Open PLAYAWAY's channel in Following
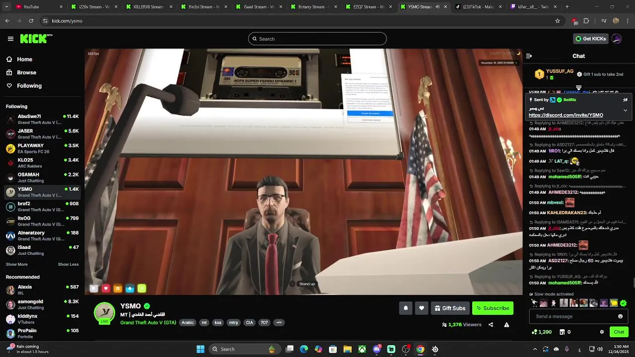 (x=42, y=148)
